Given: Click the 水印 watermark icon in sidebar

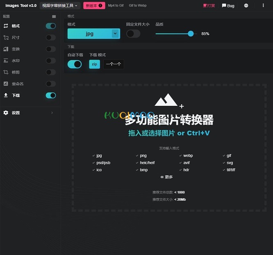Looking at the screenshot, I should pos(6,60).
